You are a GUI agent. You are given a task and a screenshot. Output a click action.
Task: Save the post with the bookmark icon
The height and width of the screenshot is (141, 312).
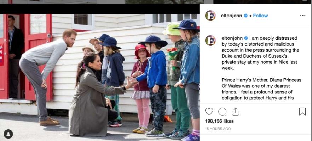pos(302,111)
